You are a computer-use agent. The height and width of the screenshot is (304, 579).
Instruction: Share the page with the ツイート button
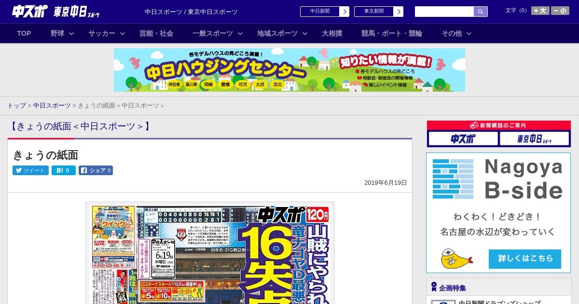click(30, 170)
